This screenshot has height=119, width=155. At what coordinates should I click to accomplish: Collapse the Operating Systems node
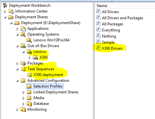coord(17,35)
